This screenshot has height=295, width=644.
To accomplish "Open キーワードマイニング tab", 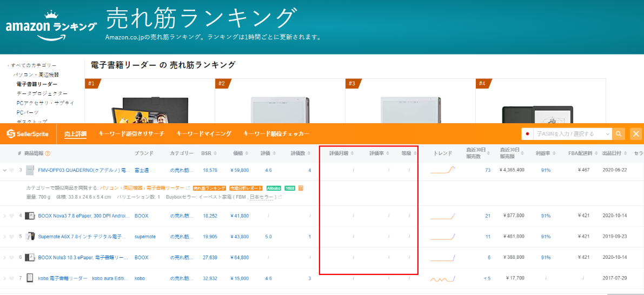I will point(204,134).
